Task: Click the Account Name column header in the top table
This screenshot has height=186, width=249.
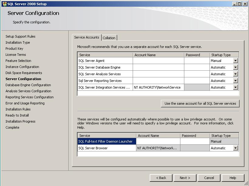Action: coord(159,55)
